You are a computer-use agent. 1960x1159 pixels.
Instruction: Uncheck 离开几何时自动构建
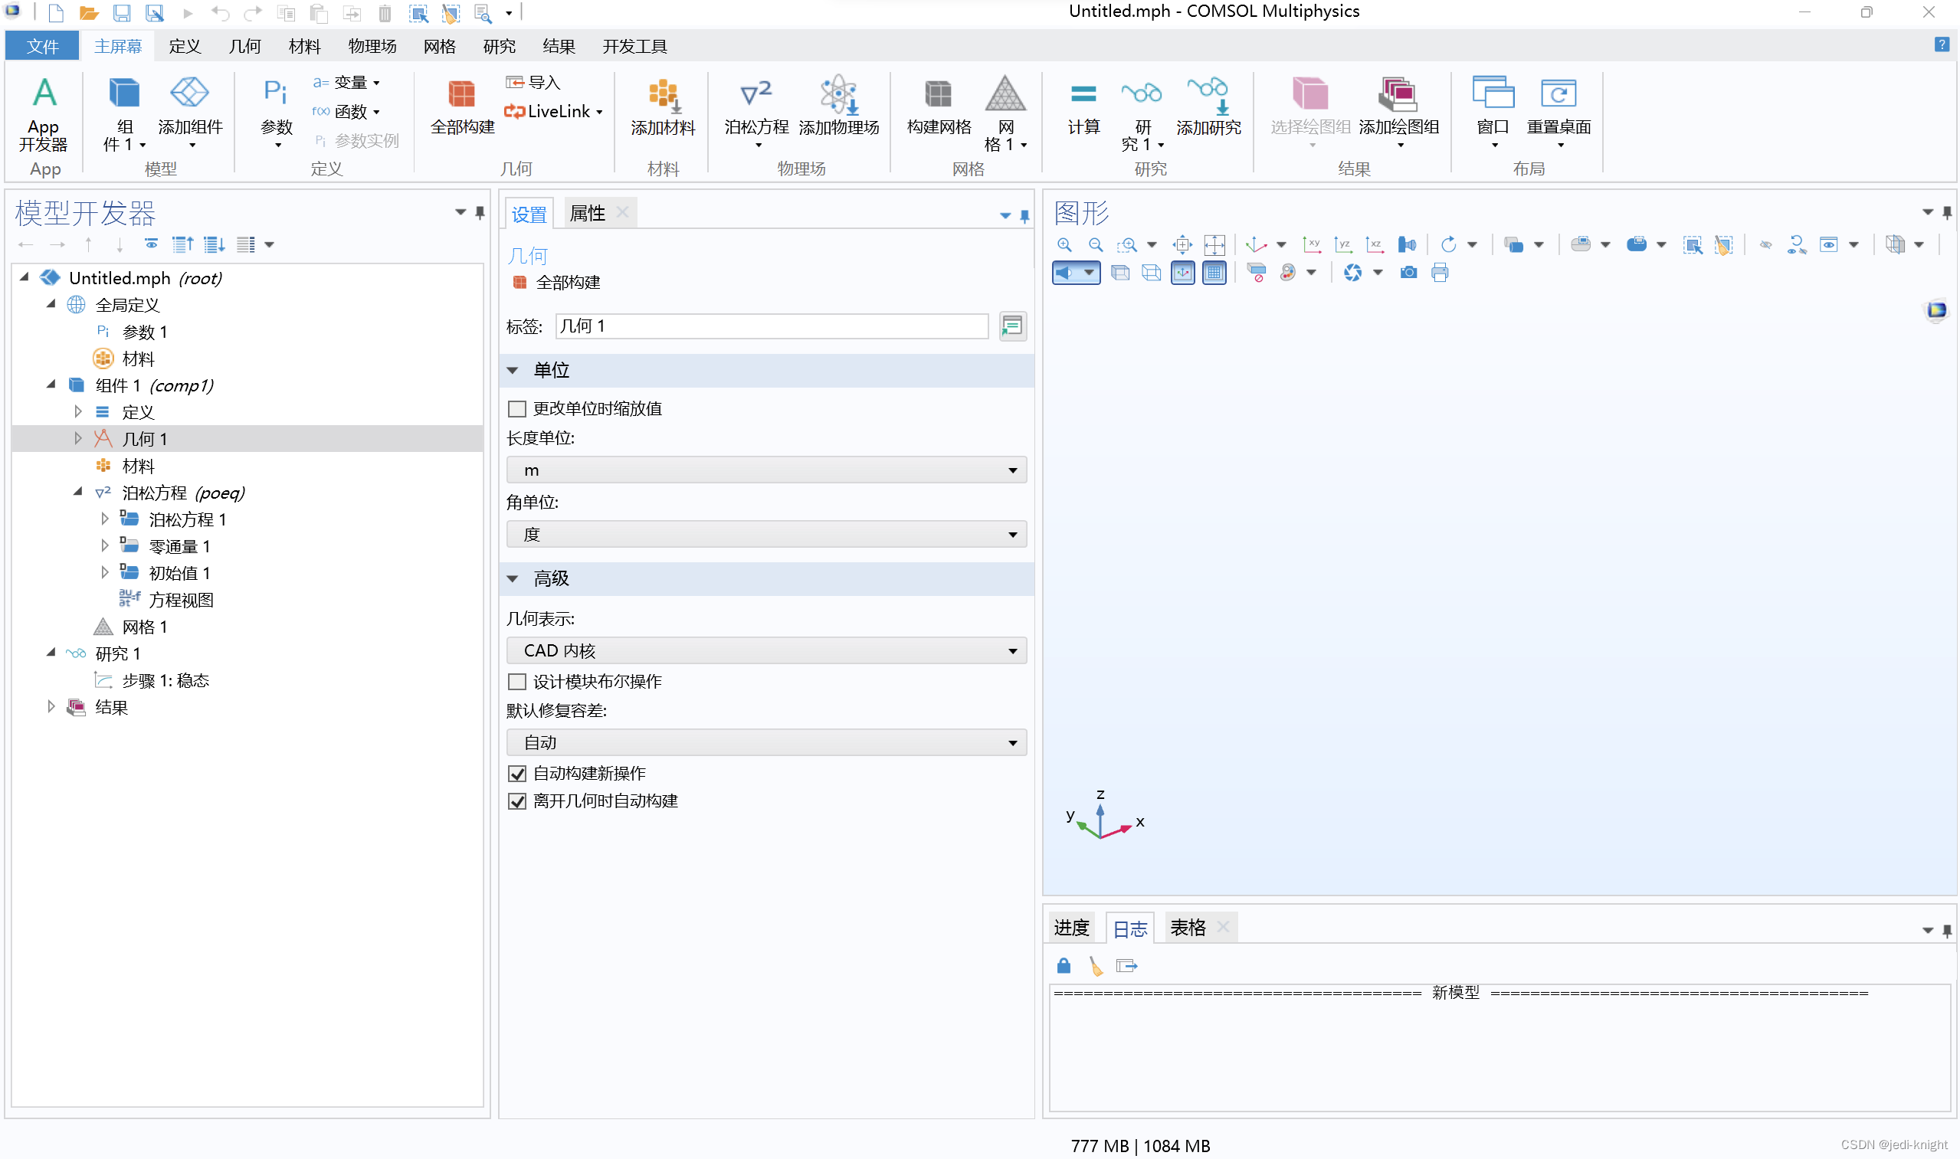click(x=517, y=801)
